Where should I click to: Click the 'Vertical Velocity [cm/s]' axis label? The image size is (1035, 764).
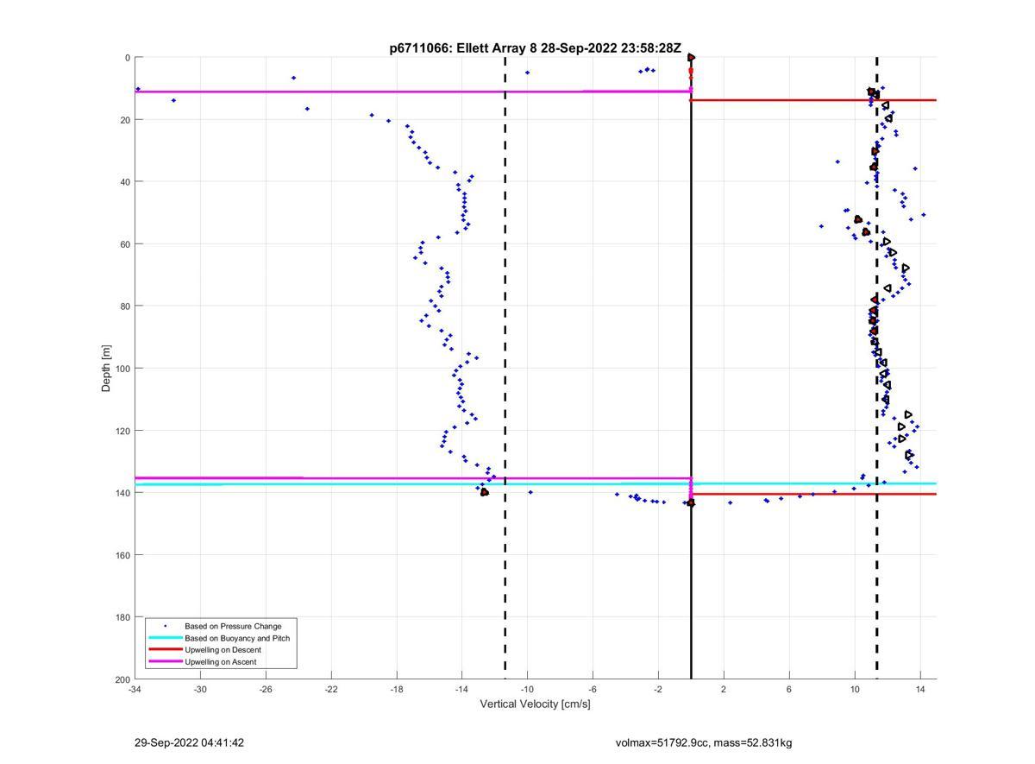[535, 704]
